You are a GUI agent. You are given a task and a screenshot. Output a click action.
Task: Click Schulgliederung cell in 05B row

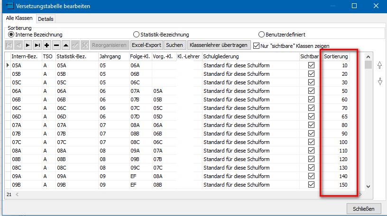pyautogui.click(x=251, y=74)
